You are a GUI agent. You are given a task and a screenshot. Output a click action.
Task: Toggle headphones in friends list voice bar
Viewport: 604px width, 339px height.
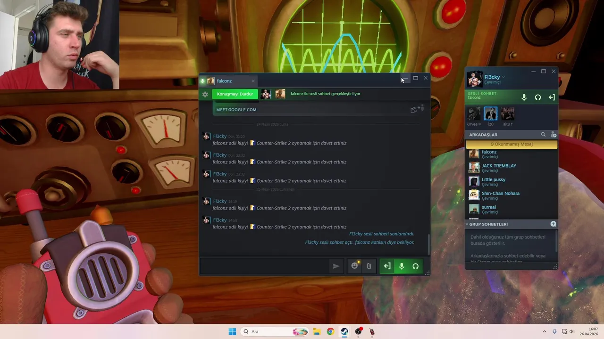(x=538, y=97)
